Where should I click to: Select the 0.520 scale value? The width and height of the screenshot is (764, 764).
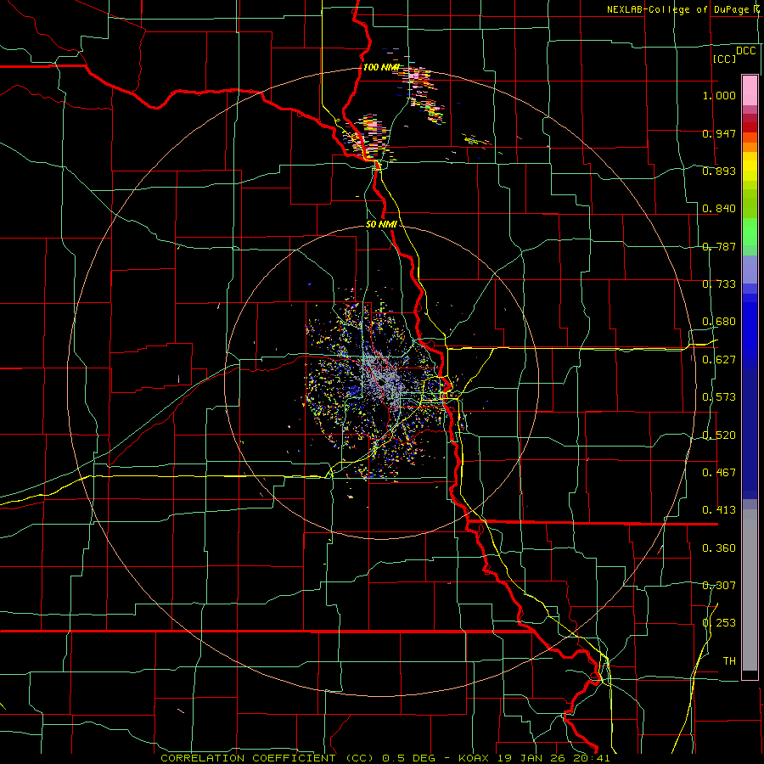(719, 435)
